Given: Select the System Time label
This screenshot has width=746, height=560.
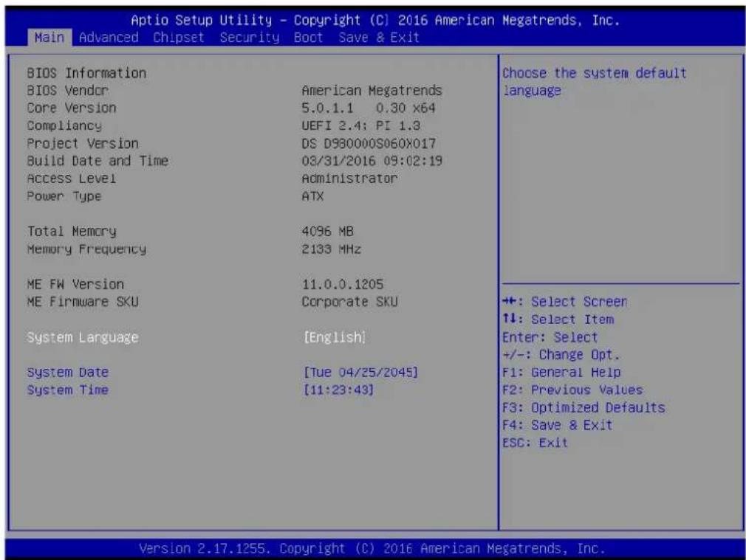Looking at the screenshot, I should point(67,390).
